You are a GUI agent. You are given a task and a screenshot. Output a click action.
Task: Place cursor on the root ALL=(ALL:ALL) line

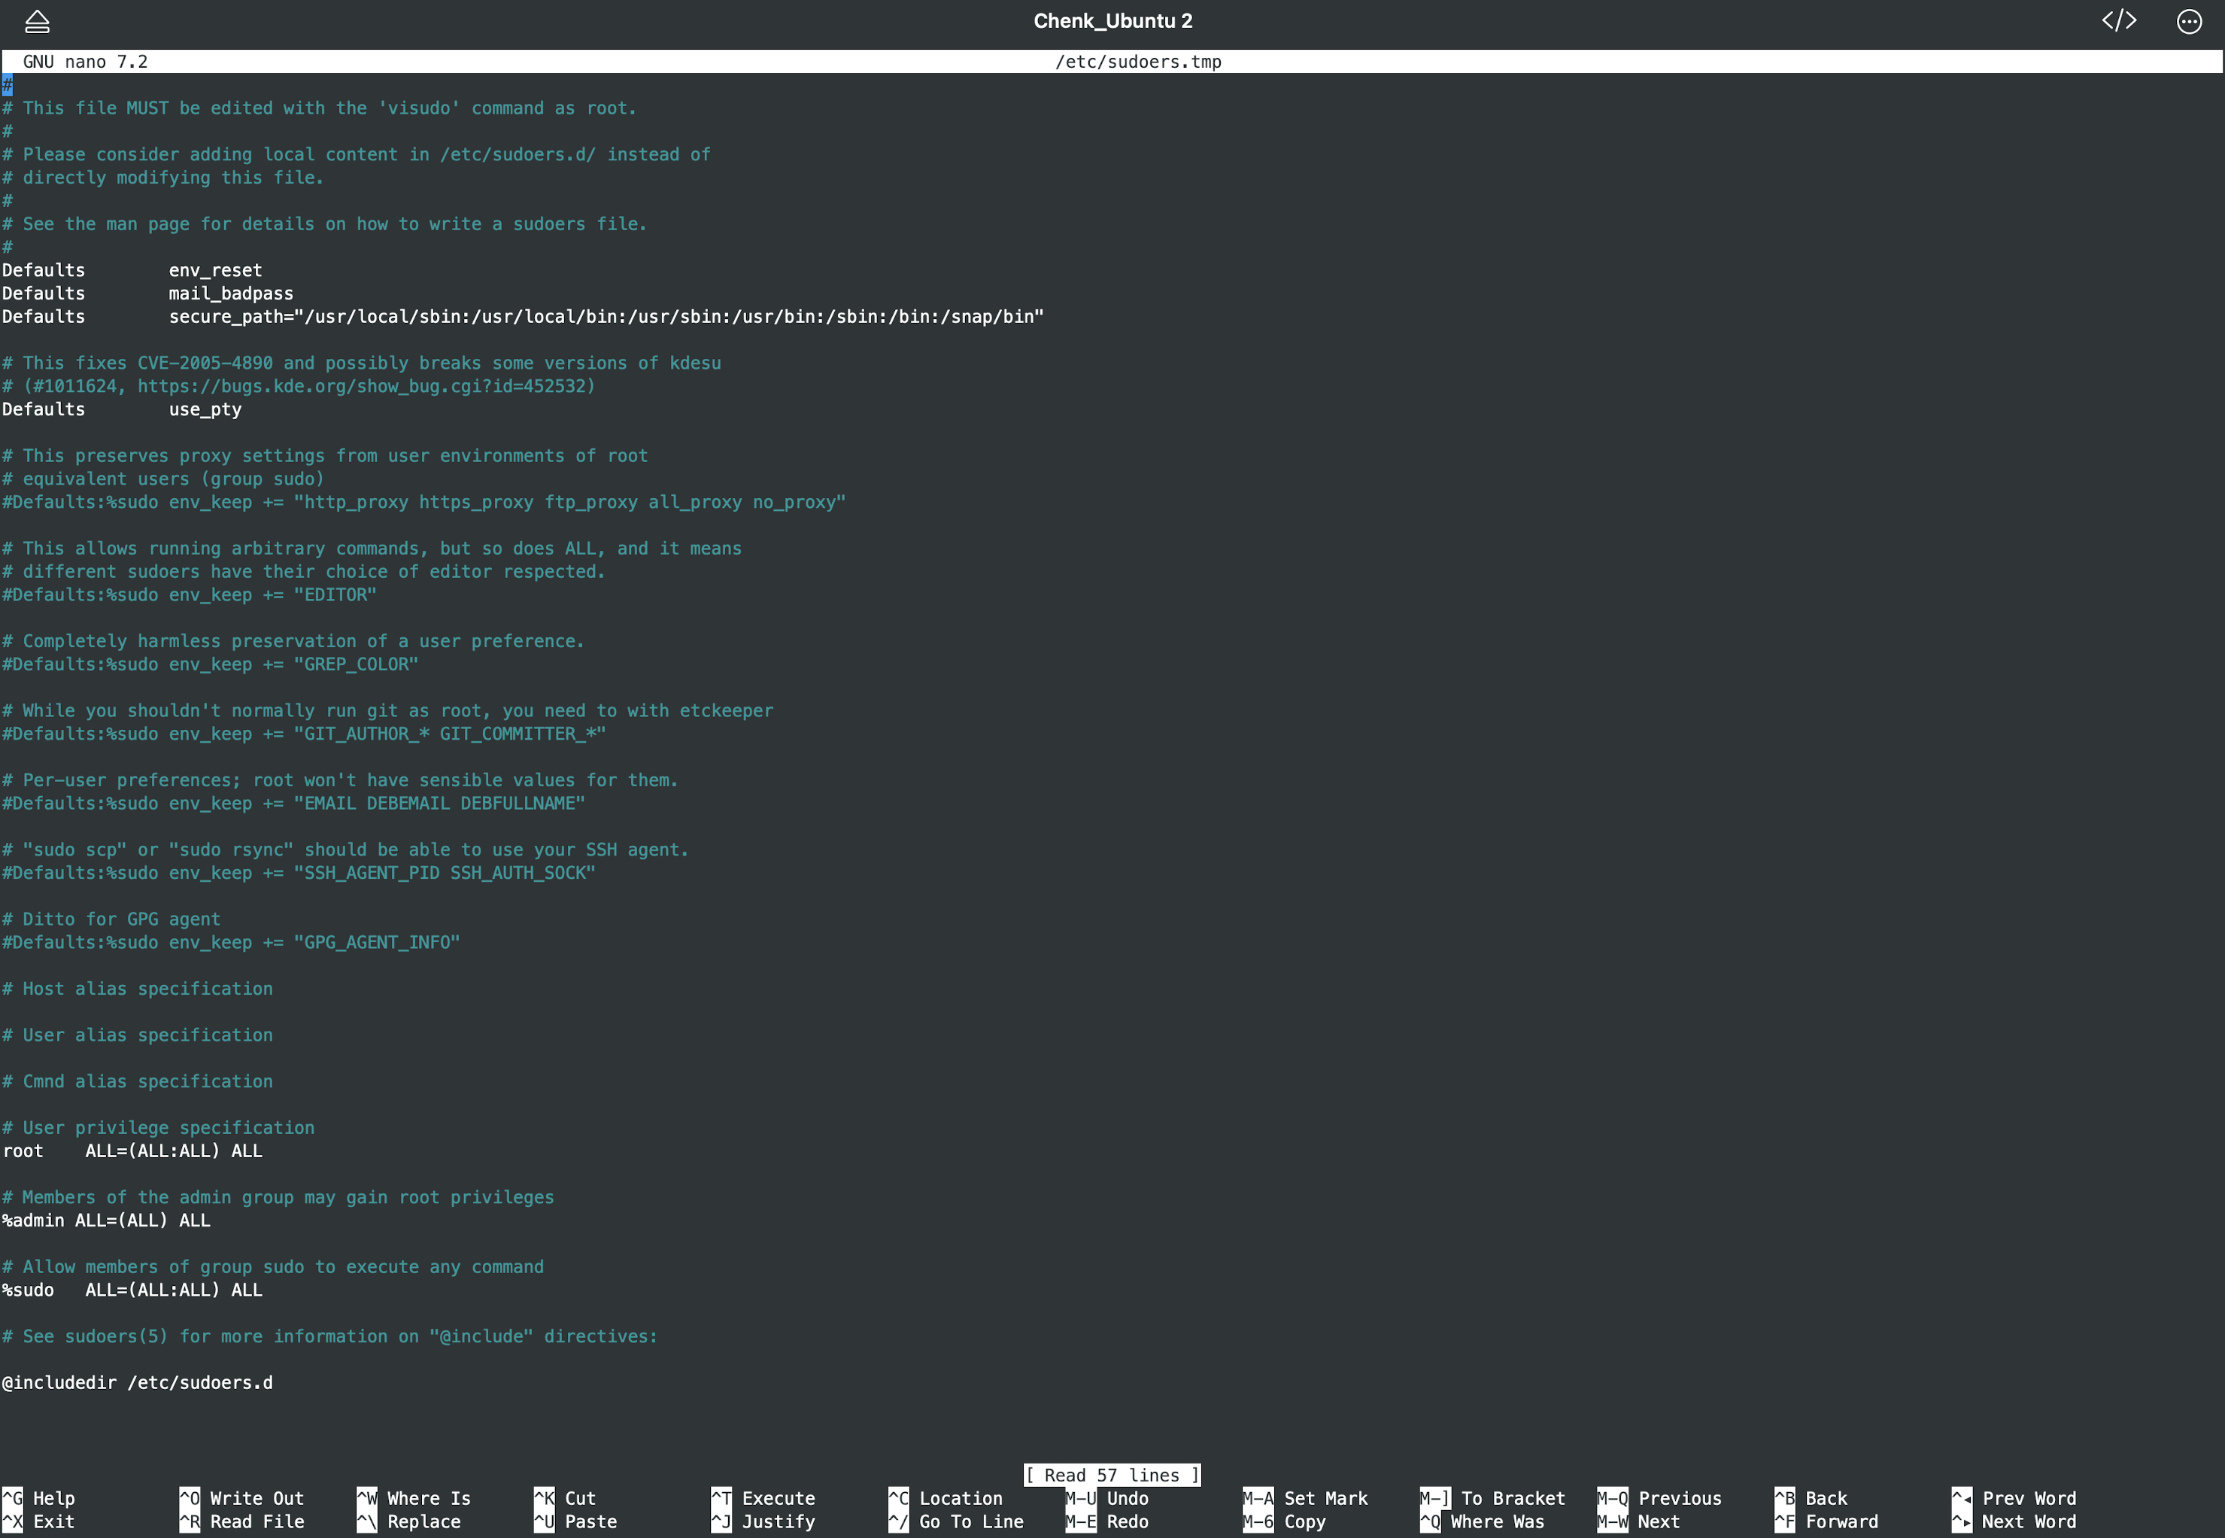pyautogui.click(x=132, y=1150)
